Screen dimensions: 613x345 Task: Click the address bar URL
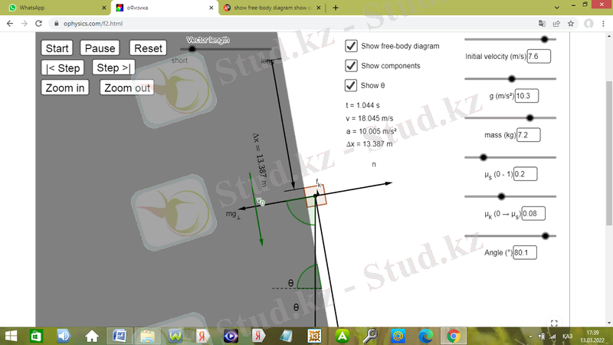pyautogui.click(x=93, y=24)
